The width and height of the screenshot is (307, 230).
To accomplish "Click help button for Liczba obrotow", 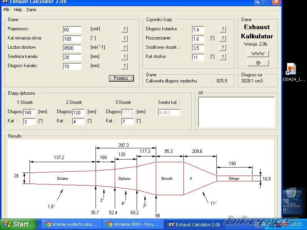I will point(124,48).
